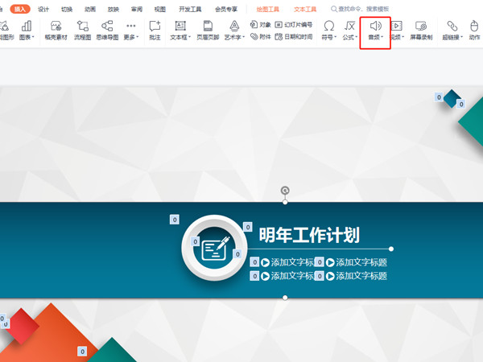483x362 pixels.
Task: Open the 动画 animation tab
Action: coord(90,9)
